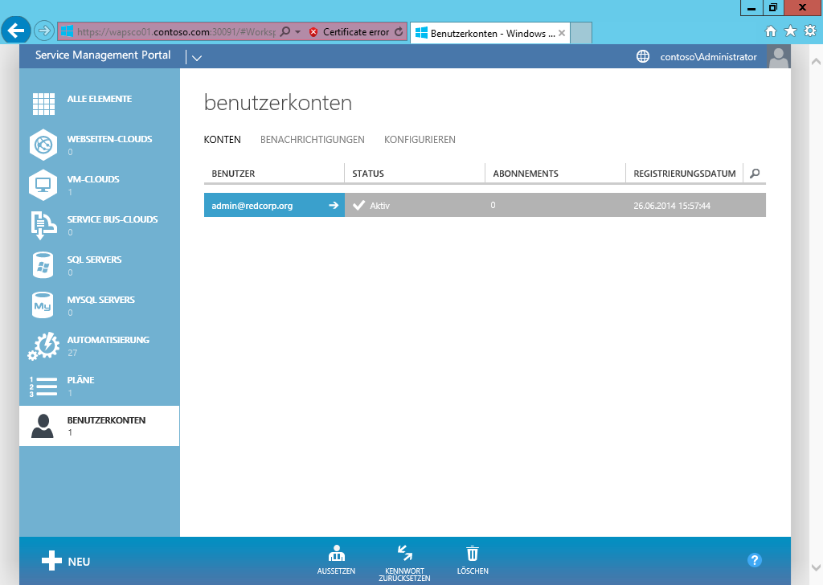Click the page refresh icon
Image resolution: width=823 pixels, height=585 pixels.
tap(399, 32)
